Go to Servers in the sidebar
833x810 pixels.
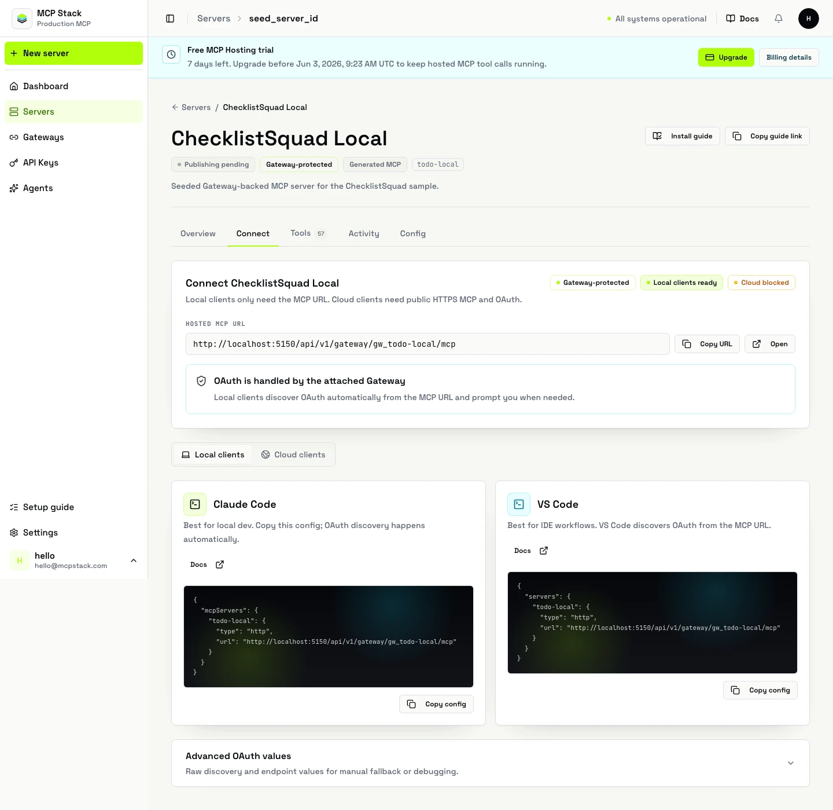(x=73, y=112)
